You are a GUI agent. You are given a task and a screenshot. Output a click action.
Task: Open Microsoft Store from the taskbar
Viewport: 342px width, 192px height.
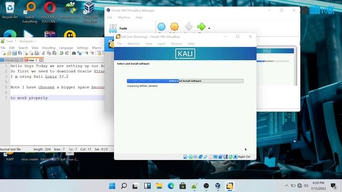pos(183,186)
